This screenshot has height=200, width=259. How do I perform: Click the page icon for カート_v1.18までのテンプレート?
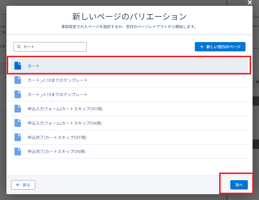coord(18,80)
